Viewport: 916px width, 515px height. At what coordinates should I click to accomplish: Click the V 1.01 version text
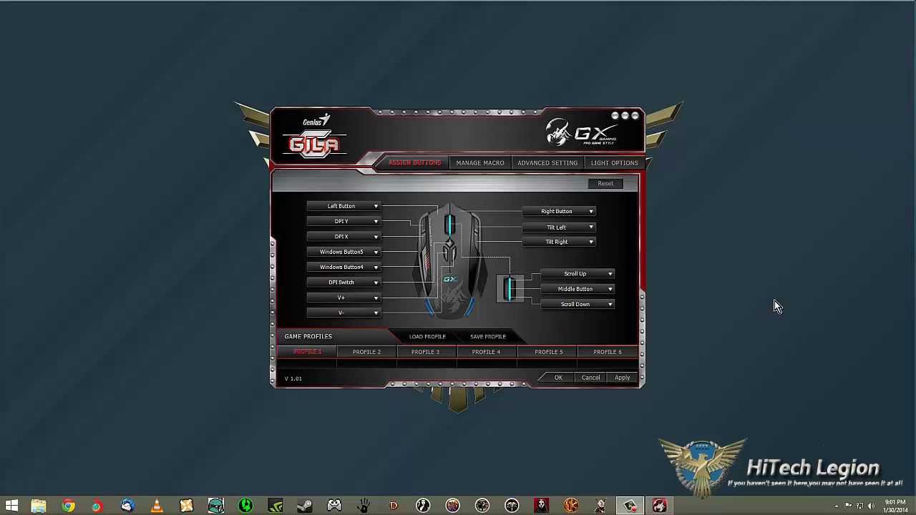(293, 378)
